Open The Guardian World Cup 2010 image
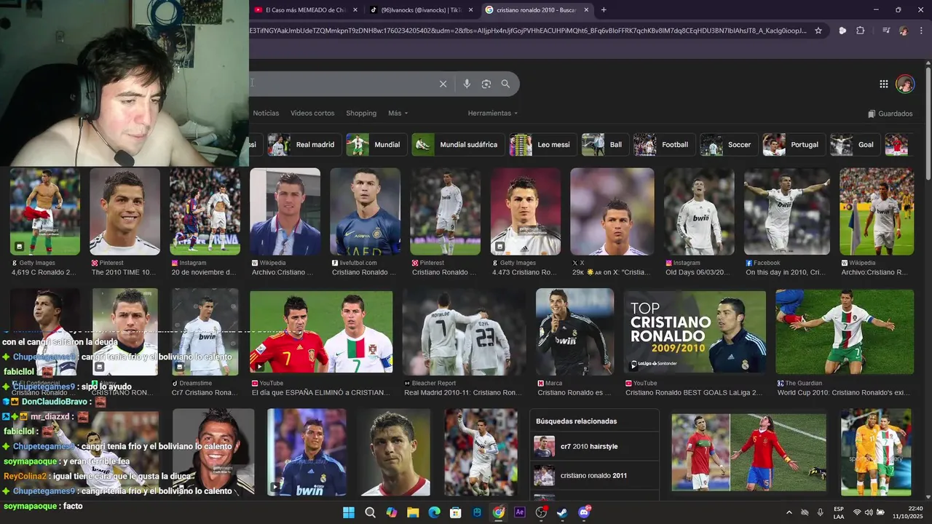This screenshot has height=524, width=932. click(x=845, y=333)
